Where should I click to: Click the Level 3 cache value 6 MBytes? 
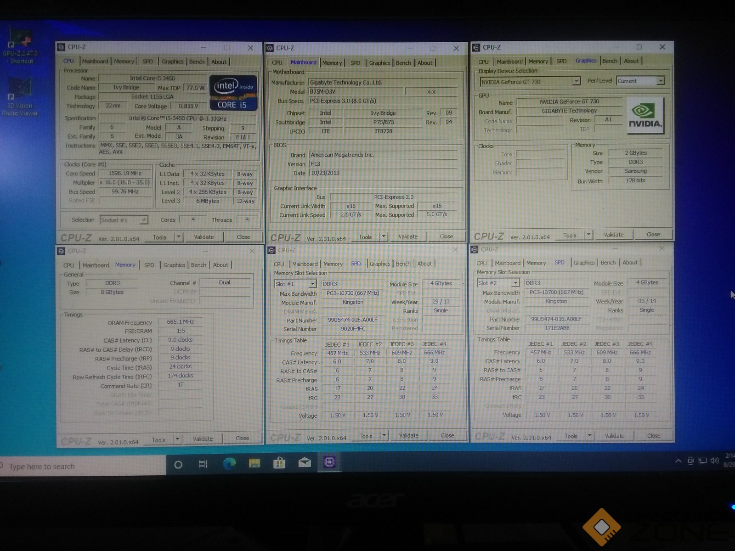(x=208, y=201)
